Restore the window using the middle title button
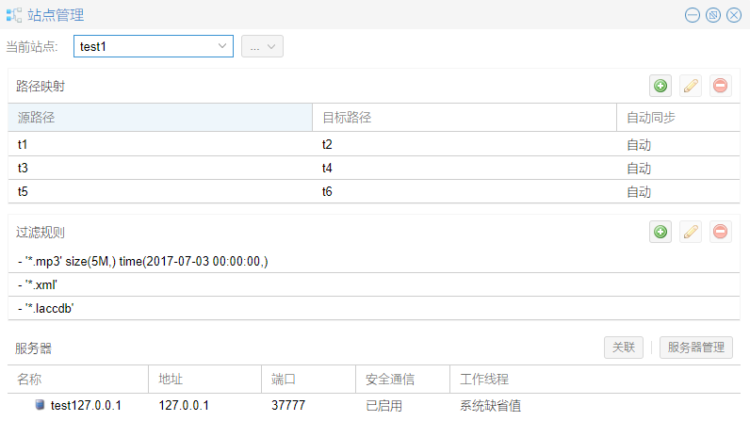This screenshot has width=750, height=421. click(713, 15)
